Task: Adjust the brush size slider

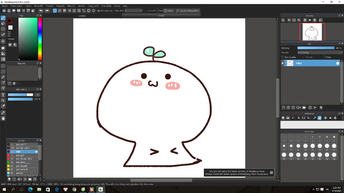Action: (20, 95)
